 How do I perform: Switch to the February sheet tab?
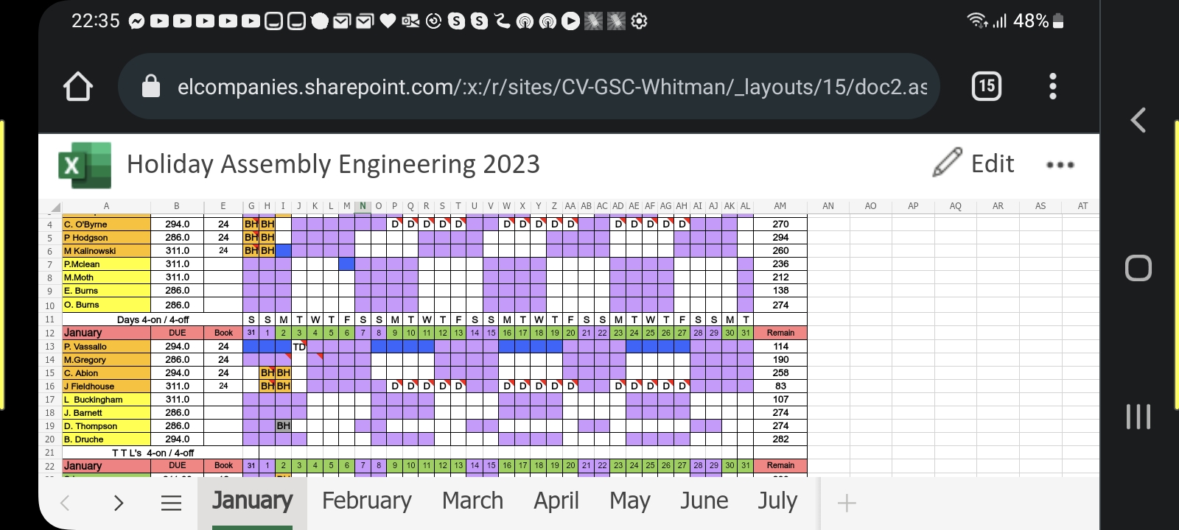366,501
